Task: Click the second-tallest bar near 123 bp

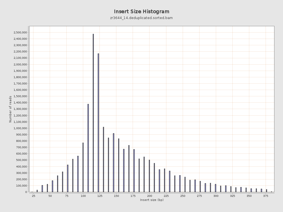Action: coord(98,123)
